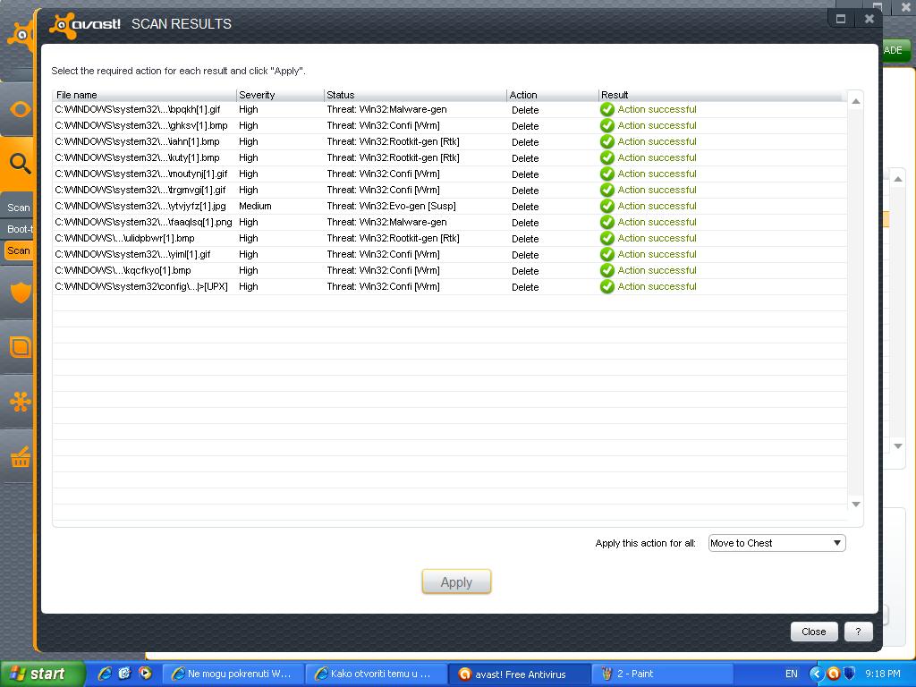Click green check icon for bpqkh[1].gif result
Screen dimensions: 916x687
point(607,109)
